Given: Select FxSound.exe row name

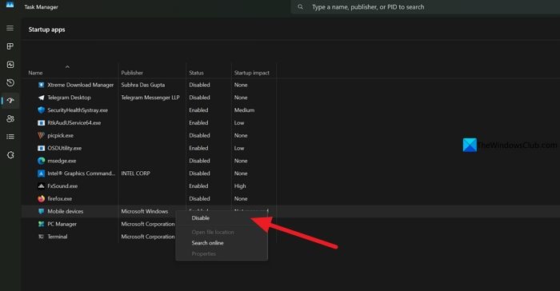Looking at the screenshot, I should (62, 186).
